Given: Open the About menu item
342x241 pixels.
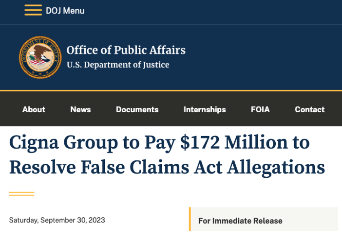Looking at the screenshot, I should pos(34,109).
